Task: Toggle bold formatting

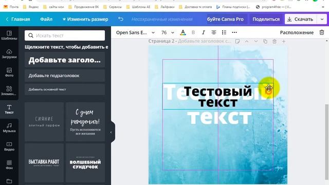Action: pos(193,32)
